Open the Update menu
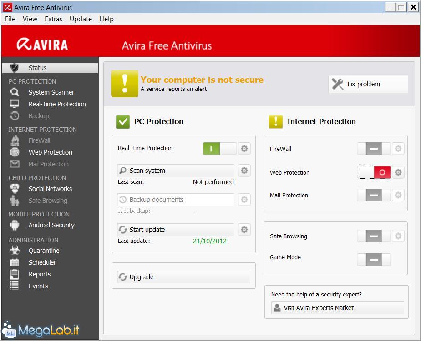421x341 pixels. 81,19
